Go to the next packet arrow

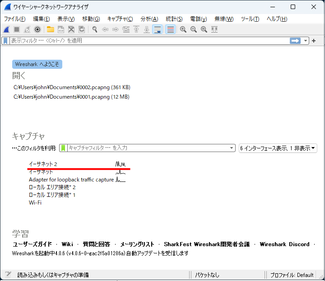[116, 29]
